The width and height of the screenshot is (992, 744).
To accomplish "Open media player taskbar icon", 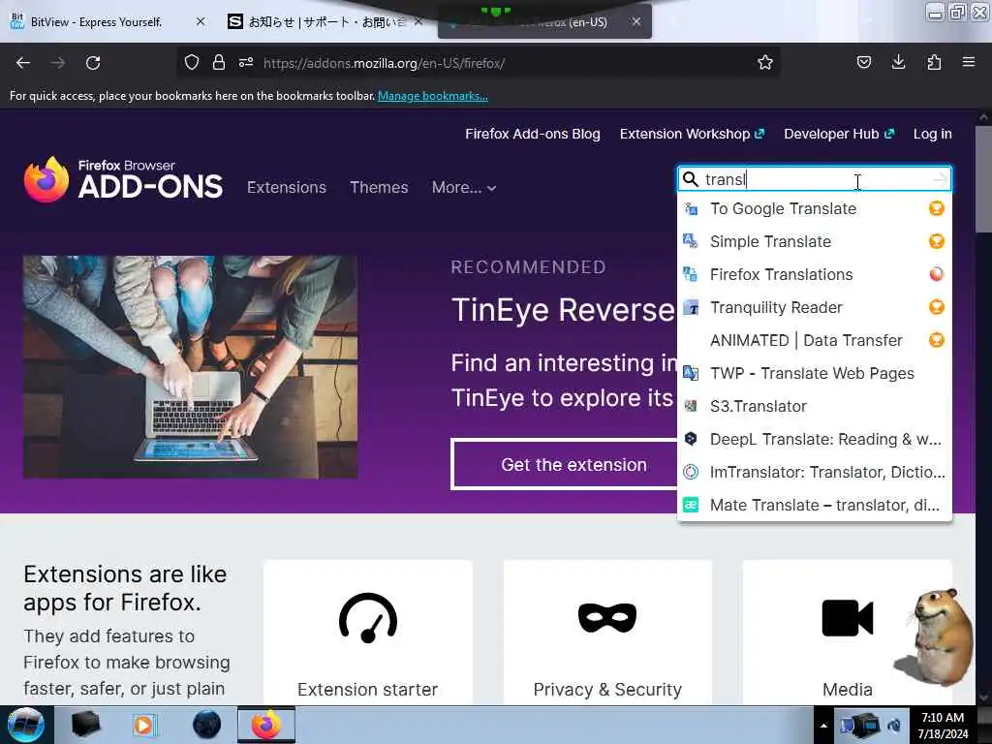I will point(143,725).
